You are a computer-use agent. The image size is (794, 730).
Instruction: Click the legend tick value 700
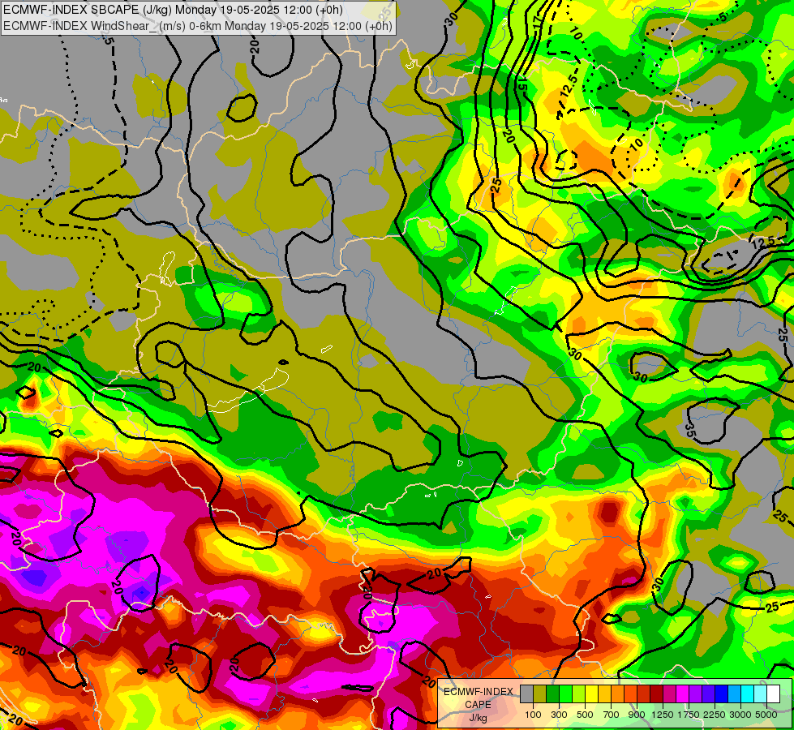(611, 715)
